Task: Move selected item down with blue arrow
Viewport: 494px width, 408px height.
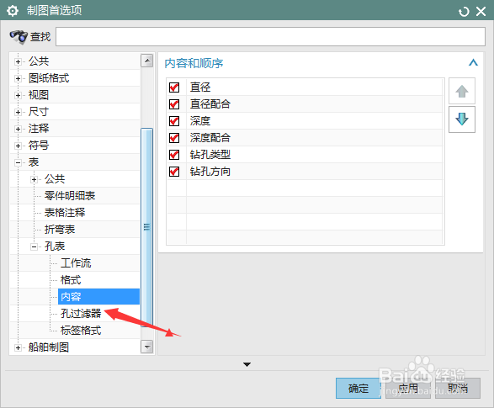Action: [462, 119]
